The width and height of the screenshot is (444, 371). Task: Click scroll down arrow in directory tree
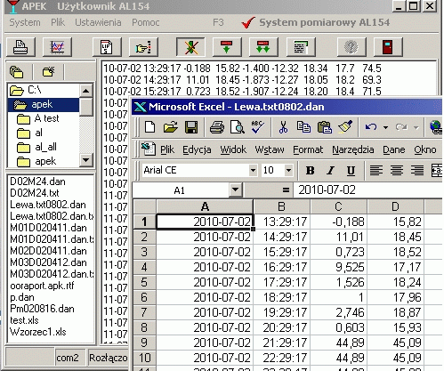point(86,160)
